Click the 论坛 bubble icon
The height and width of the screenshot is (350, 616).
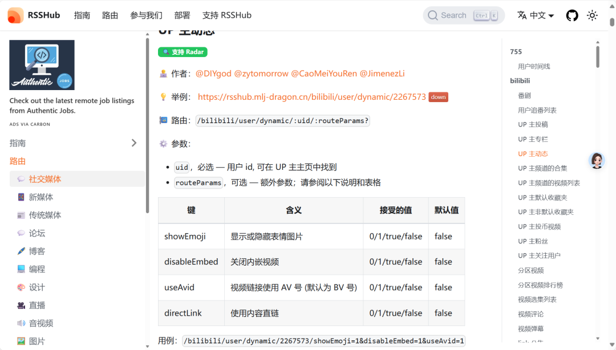21,233
